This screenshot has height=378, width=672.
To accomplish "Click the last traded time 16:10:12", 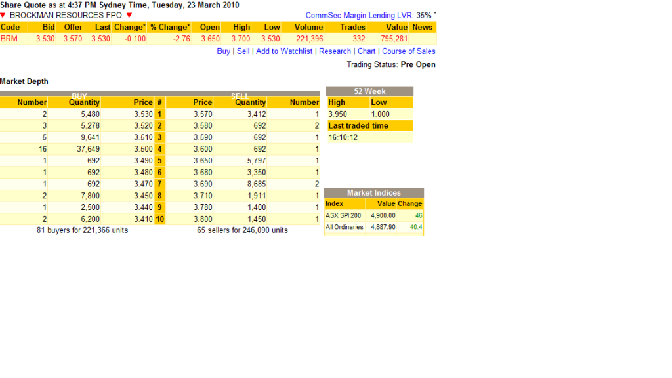I will pos(343,138).
